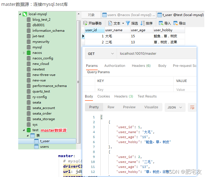The height and width of the screenshot is (177, 206).
Task: Open the GET request method dropdown
Action: [x=101, y=54]
